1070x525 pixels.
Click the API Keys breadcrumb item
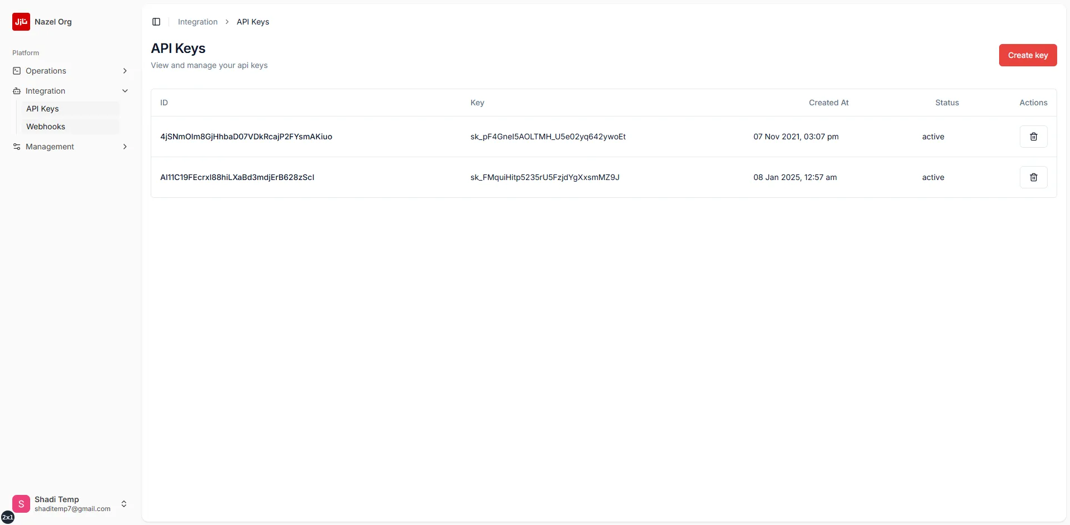[252, 22]
